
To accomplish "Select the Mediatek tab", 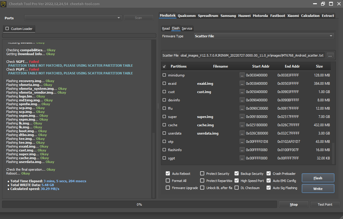I will (167, 15).
